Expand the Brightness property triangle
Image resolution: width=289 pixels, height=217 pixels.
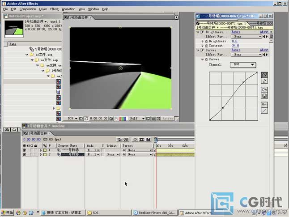pyautogui.click(x=202, y=41)
